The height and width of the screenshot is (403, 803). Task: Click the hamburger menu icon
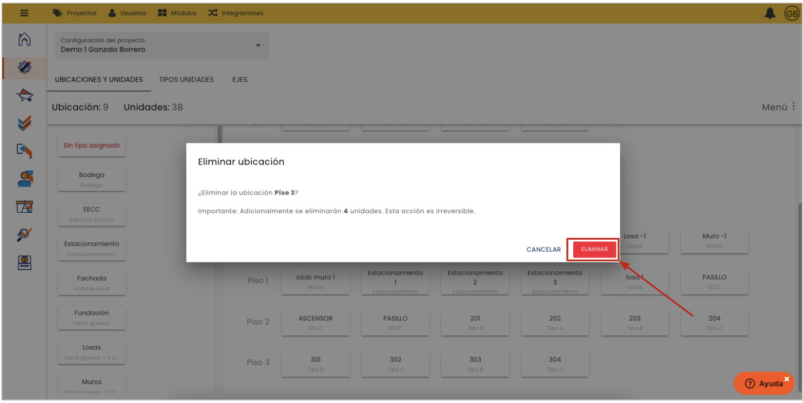[x=24, y=13]
